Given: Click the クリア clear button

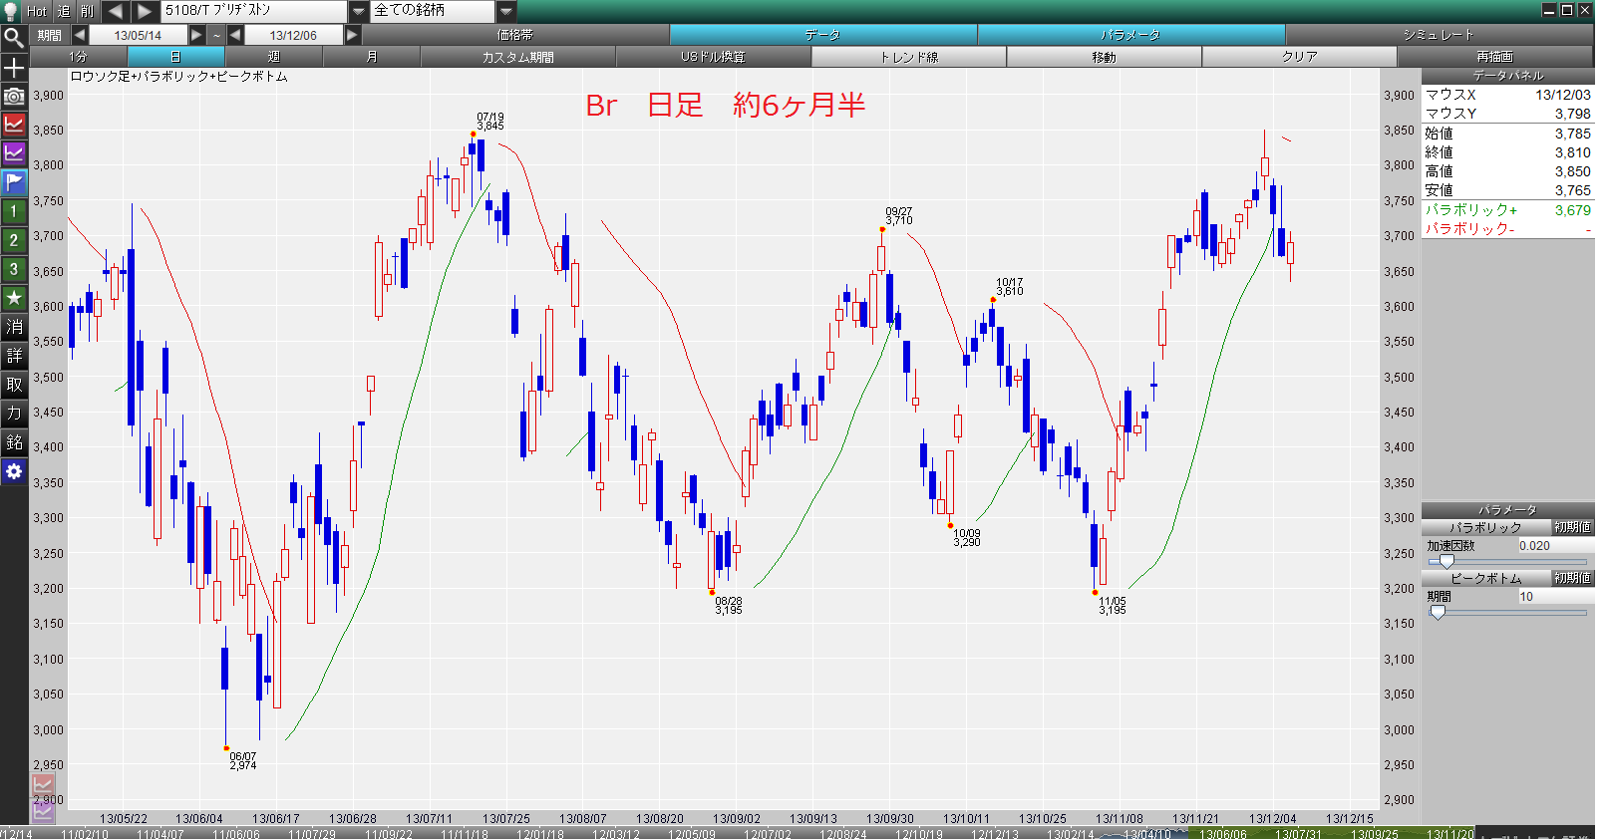Looking at the screenshot, I should tap(1299, 57).
